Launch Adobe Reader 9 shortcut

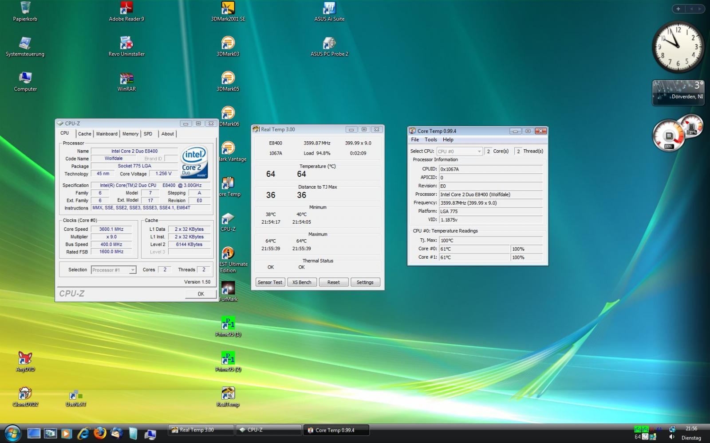126,12
